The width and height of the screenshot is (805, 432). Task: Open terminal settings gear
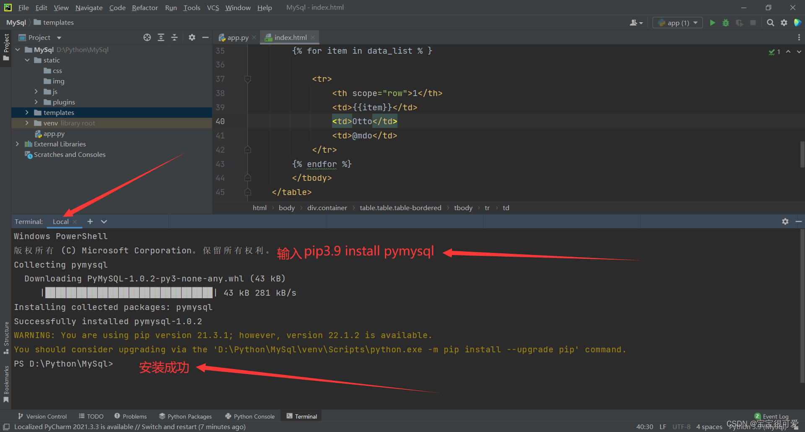[785, 221]
